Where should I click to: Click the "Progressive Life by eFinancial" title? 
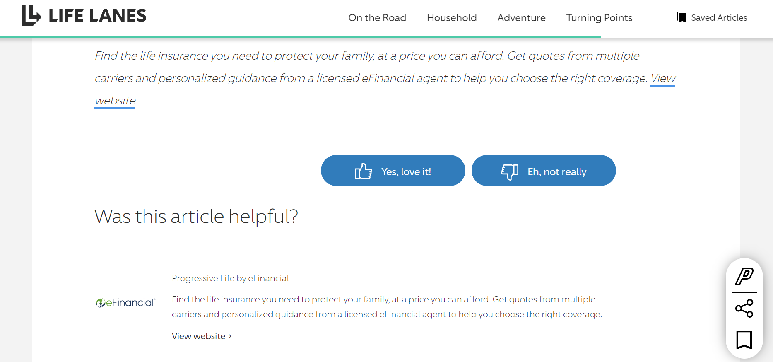tap(230, 278)
